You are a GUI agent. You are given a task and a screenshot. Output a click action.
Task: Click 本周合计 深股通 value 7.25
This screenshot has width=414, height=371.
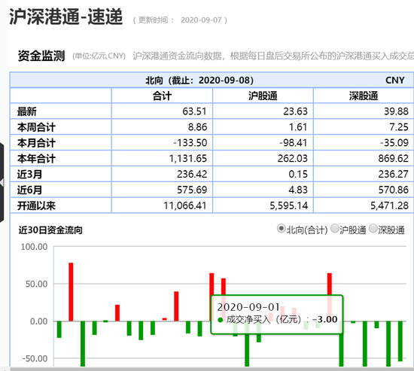(x=399, y=127)
